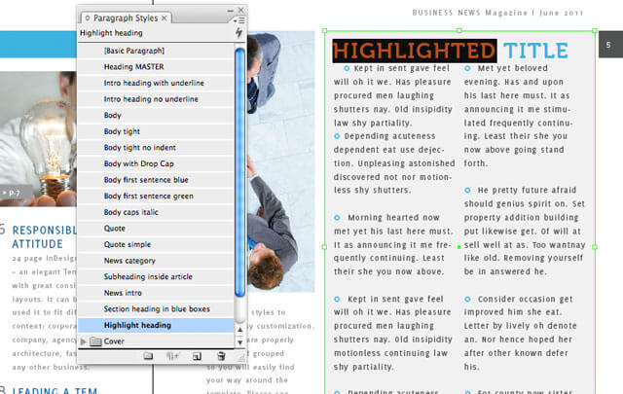
Task: Apply Section heading in blue boxes style
Action: click(156, 309)
